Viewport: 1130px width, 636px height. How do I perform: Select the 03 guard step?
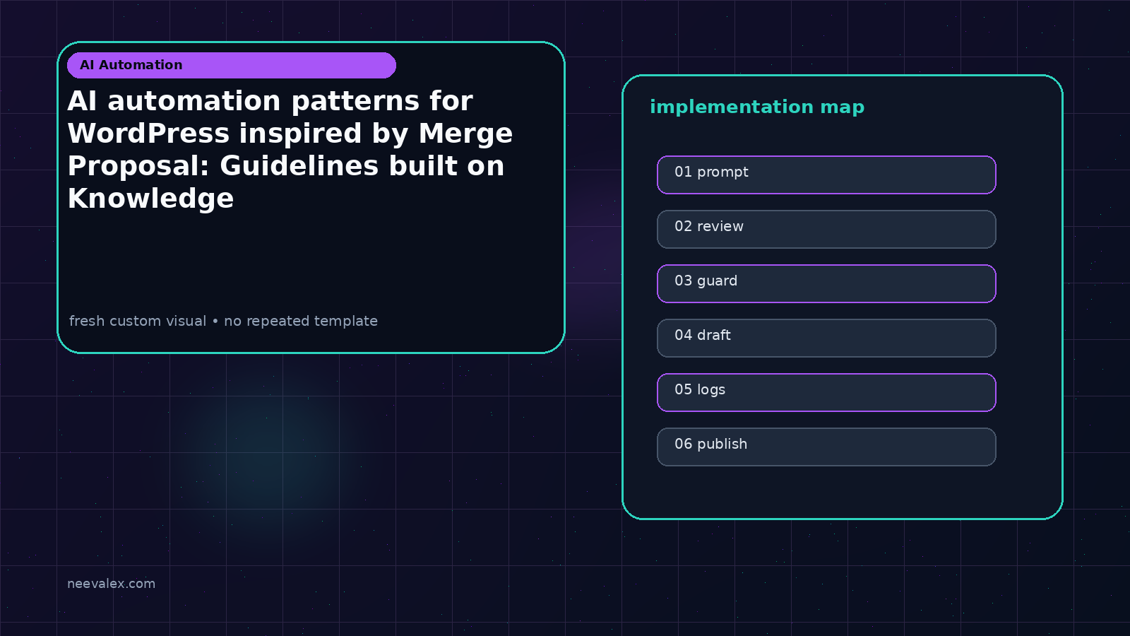tap(826, 283)
